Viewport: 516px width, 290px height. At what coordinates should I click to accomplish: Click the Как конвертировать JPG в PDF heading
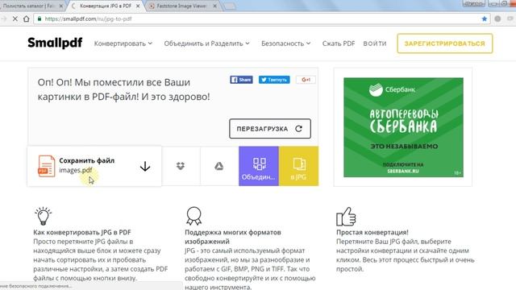82,232
